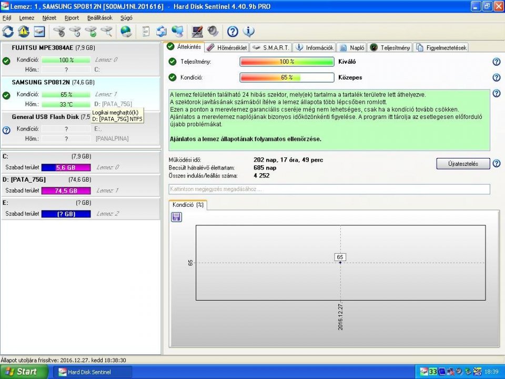Screen dimensions: 505x379
Task: Click the Kondíció 65 % gauge bar
Action: [287, 77]
